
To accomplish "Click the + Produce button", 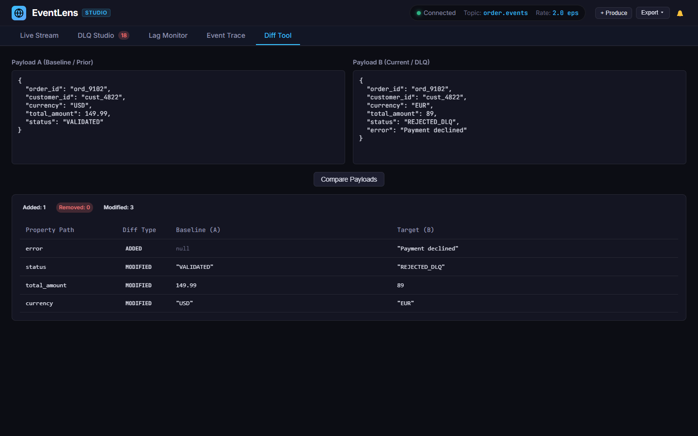I will coord(614,13).
